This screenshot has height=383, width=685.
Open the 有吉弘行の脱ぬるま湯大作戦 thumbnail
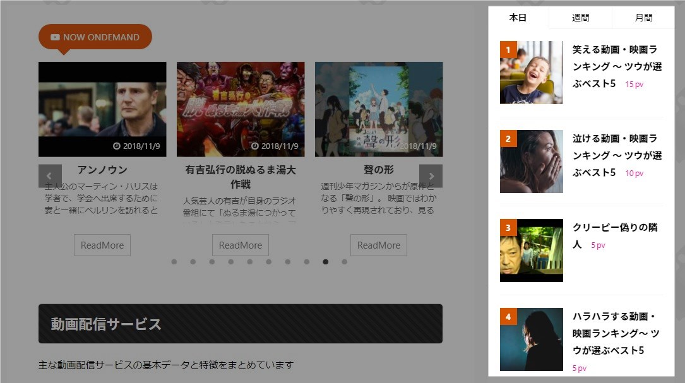[241, 109]
